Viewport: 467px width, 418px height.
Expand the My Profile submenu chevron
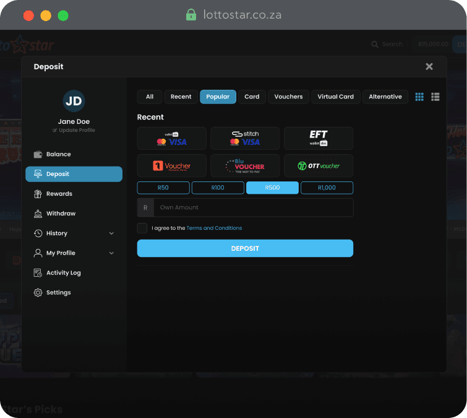click(x=111, y=253)
